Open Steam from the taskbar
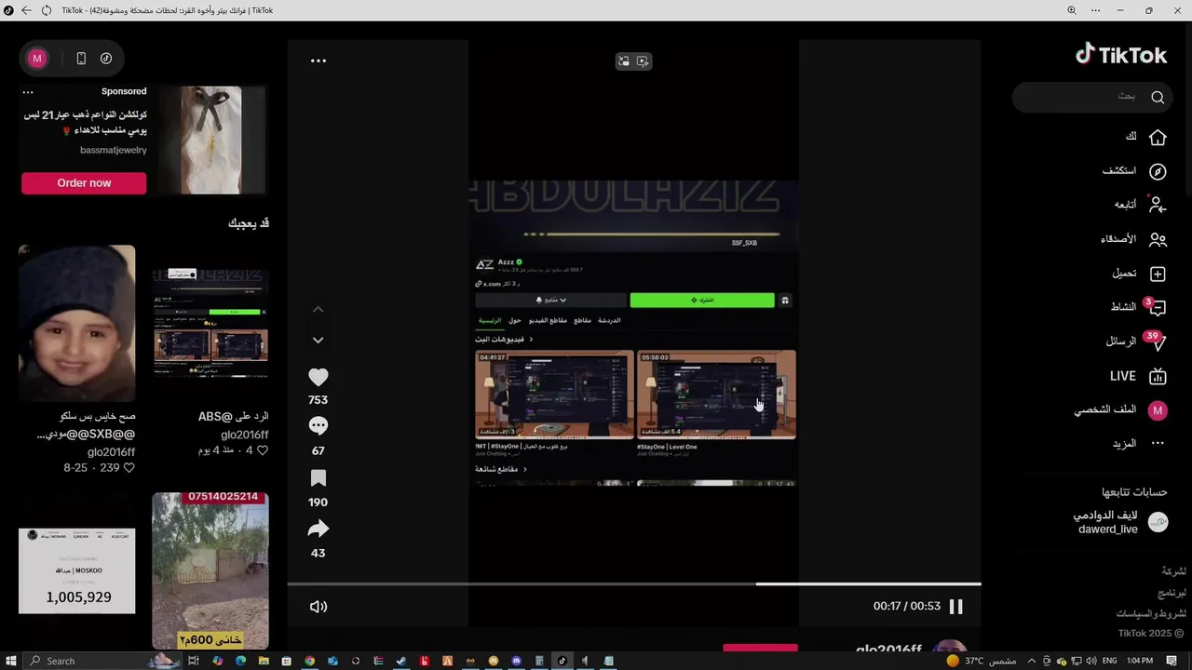 401,661
